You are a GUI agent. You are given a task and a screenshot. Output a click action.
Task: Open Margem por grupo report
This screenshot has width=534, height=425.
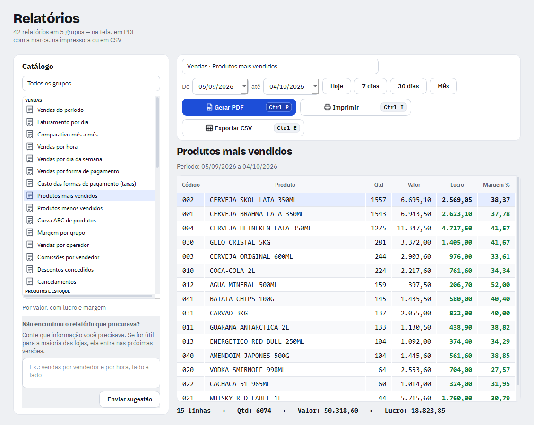[89, 233]
